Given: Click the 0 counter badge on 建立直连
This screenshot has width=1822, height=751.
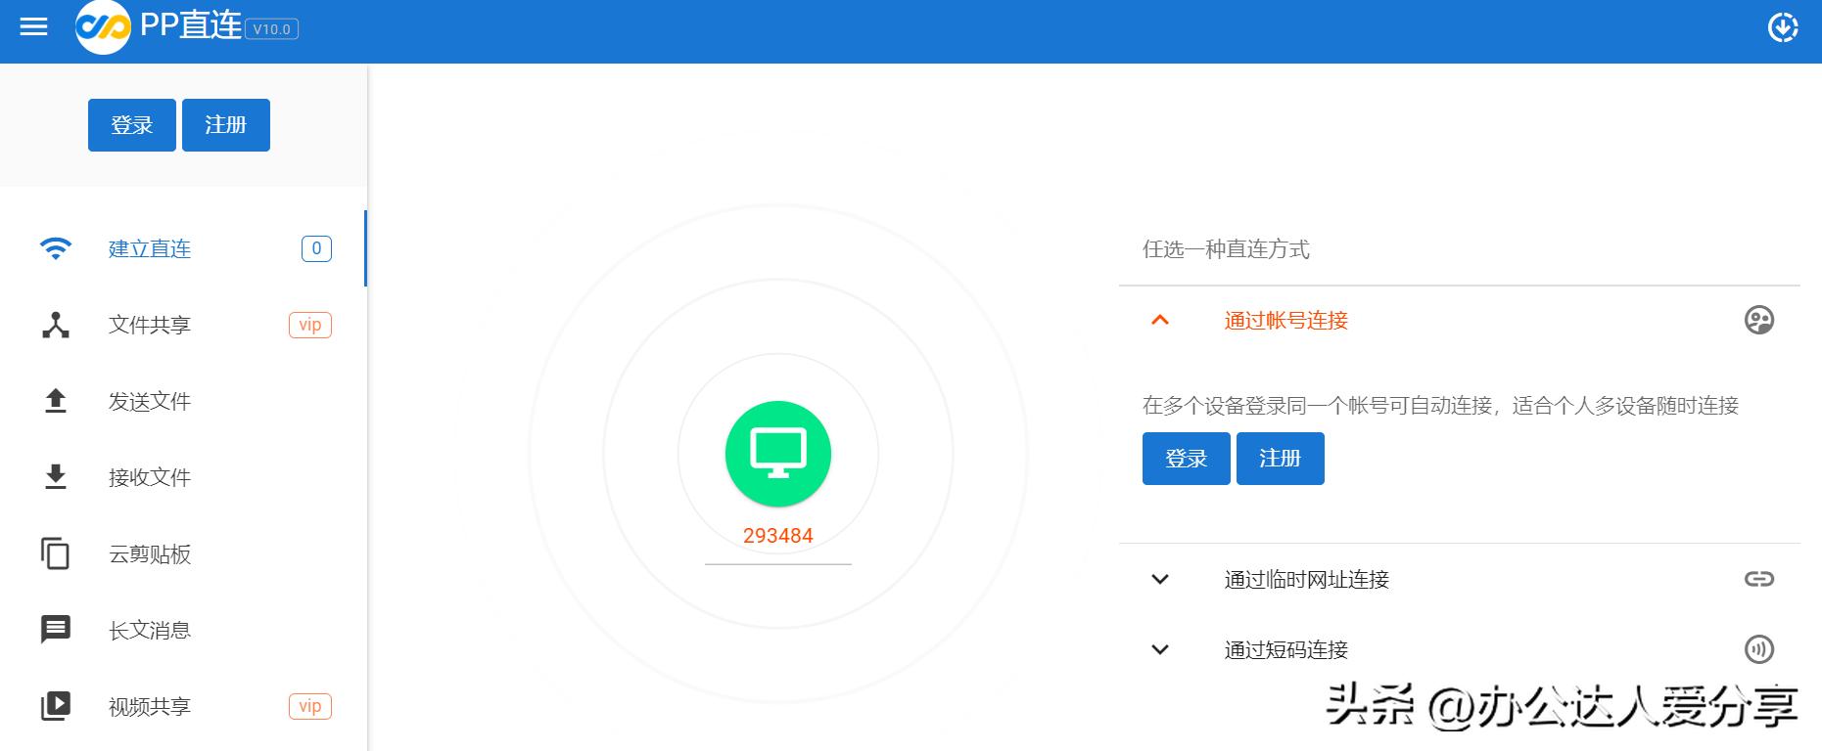Looking at the screenshot, I should pyautogui.click(x=316, y=248).
